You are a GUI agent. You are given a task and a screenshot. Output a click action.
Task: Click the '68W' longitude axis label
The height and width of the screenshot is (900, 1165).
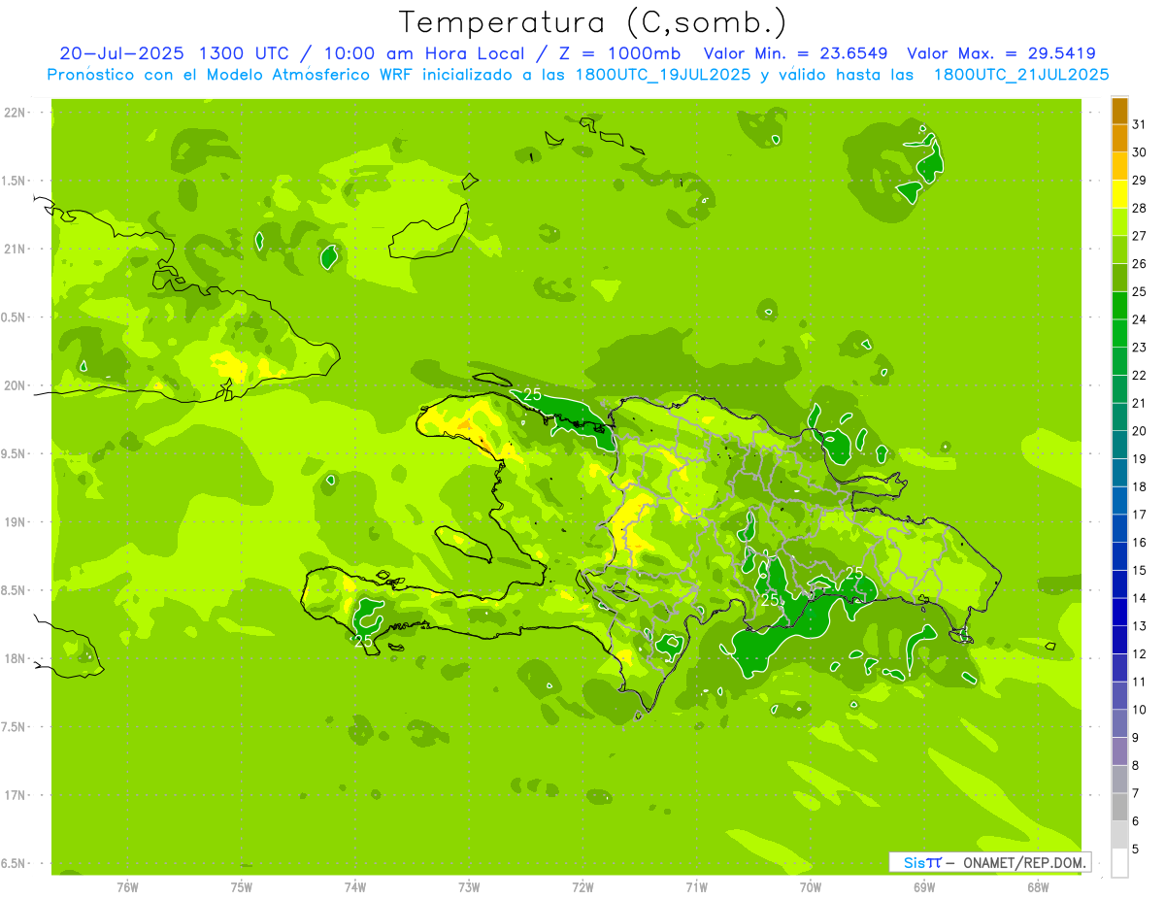[x=1038, y=887]
